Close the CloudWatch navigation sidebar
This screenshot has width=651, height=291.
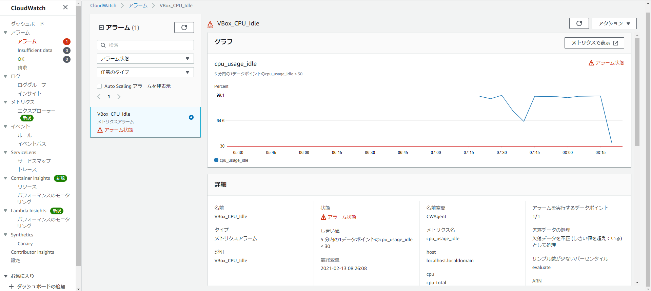65,7
